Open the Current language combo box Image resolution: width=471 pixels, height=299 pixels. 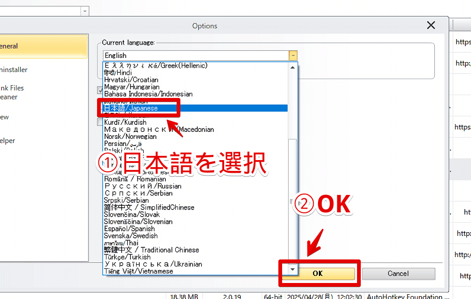[x=293, y=55]
